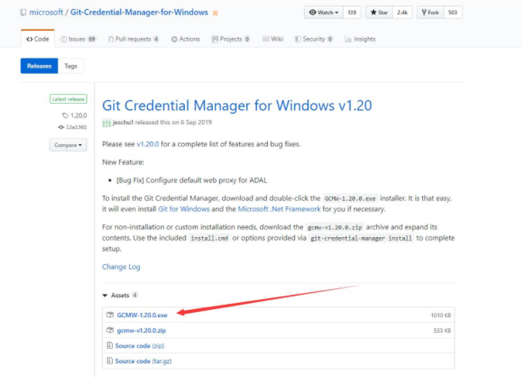Click the Pull requests count badge 4

pyautogui.click(x=156, y=39)
